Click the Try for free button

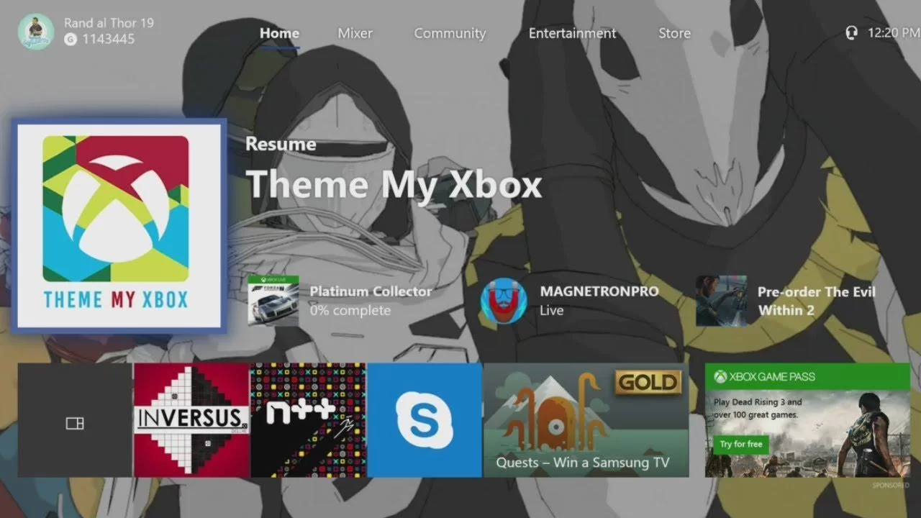coord(740,445)
